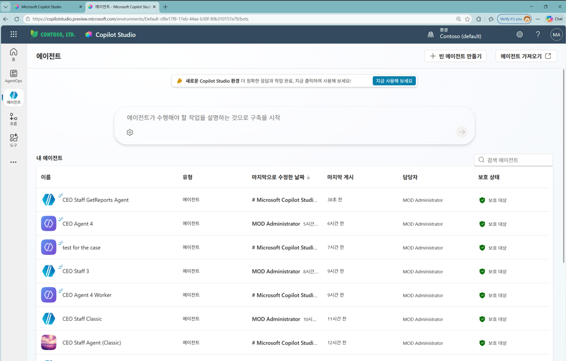The width and height of the screenshot is (566, 361).
Task: Click the CEO Staff GetReports Agent icon
Action: [49, 199]
